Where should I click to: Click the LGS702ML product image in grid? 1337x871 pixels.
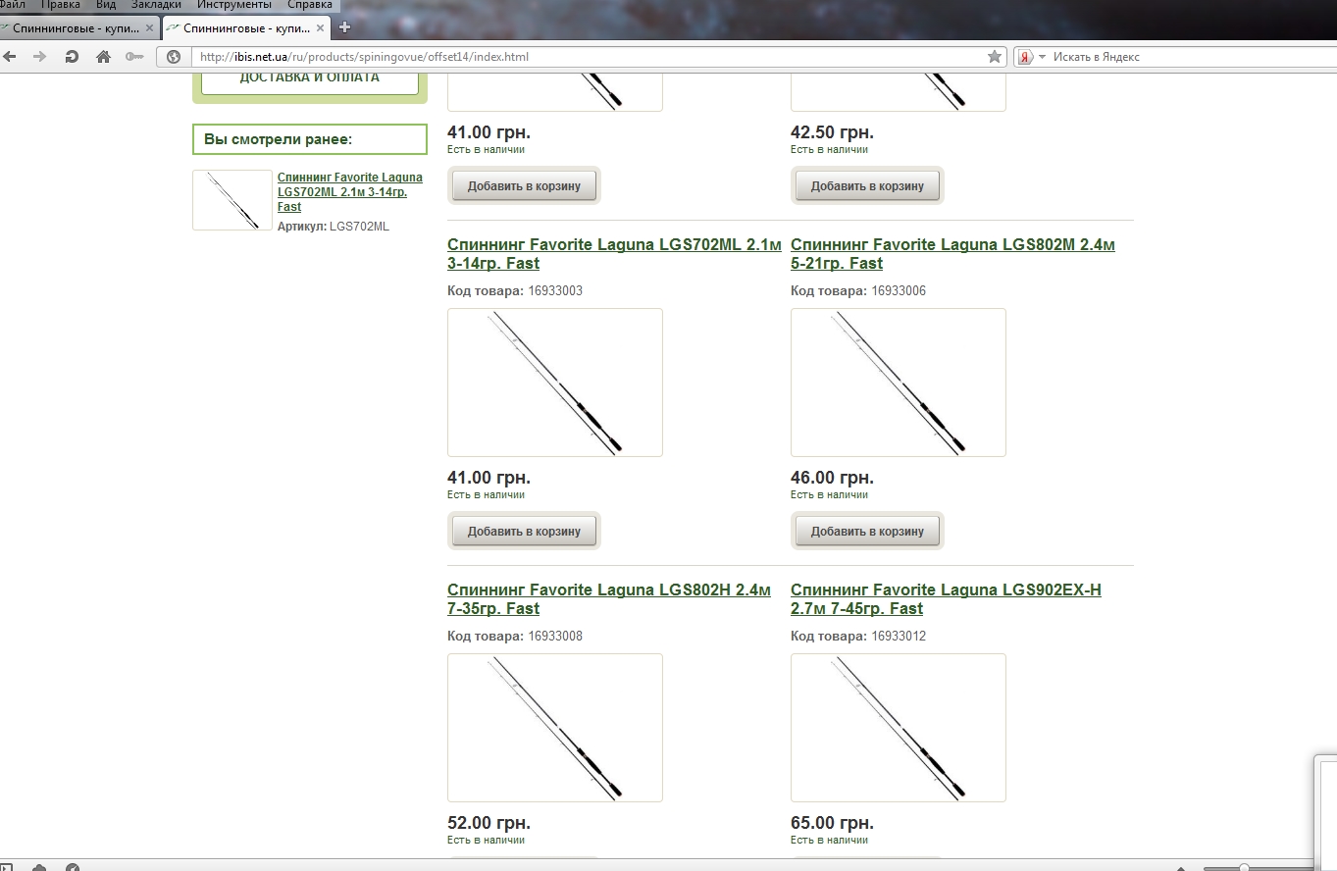(555, 383)
